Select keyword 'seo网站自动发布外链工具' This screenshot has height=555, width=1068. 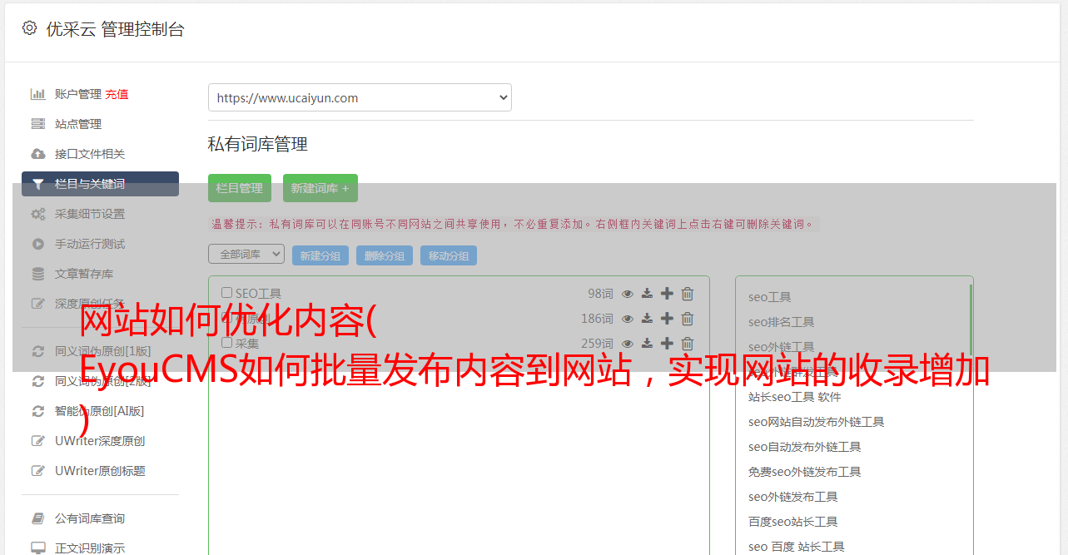[x=816, y=422]
